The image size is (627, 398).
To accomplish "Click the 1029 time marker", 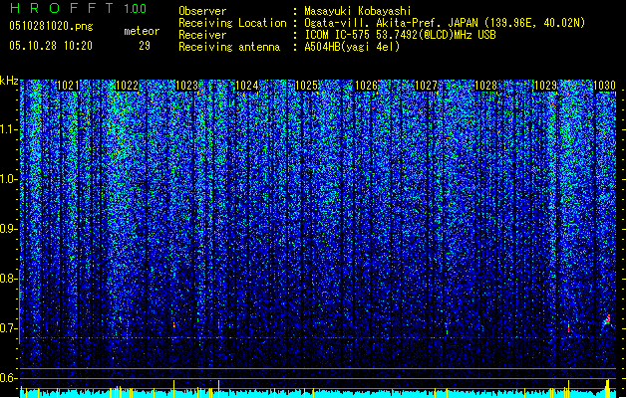I will 546,86.
